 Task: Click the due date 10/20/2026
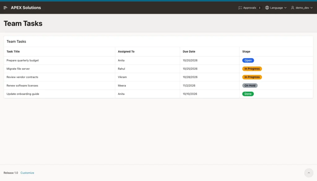(x=190, y=60)
